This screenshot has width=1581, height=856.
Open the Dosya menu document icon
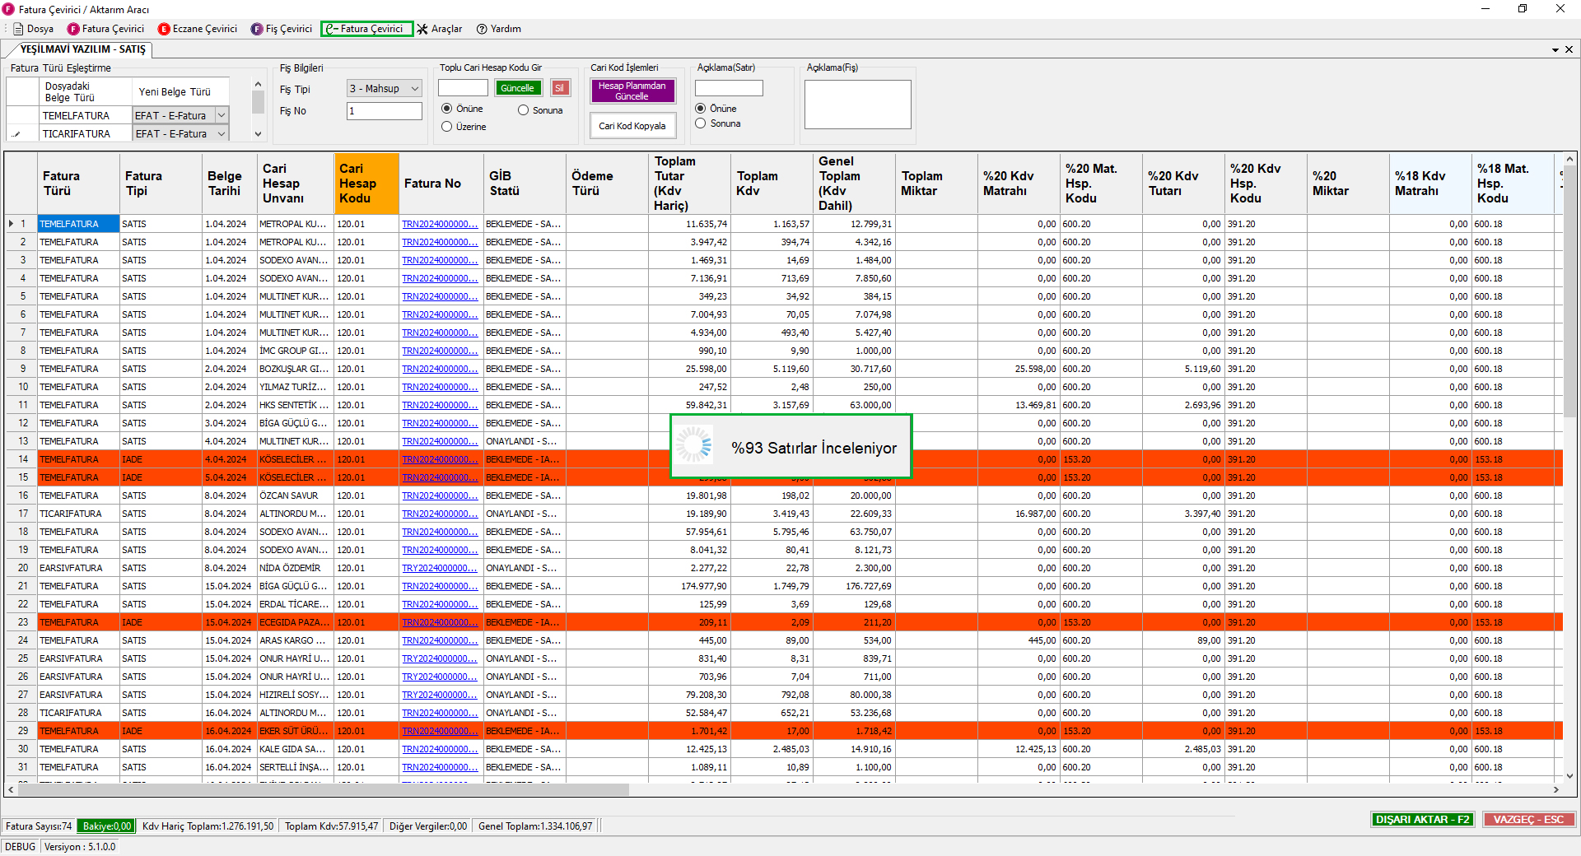pos(18,29)
